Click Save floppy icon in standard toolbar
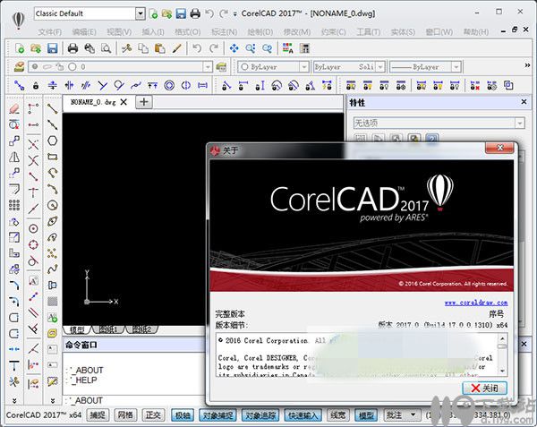 [x=53, y=48]
